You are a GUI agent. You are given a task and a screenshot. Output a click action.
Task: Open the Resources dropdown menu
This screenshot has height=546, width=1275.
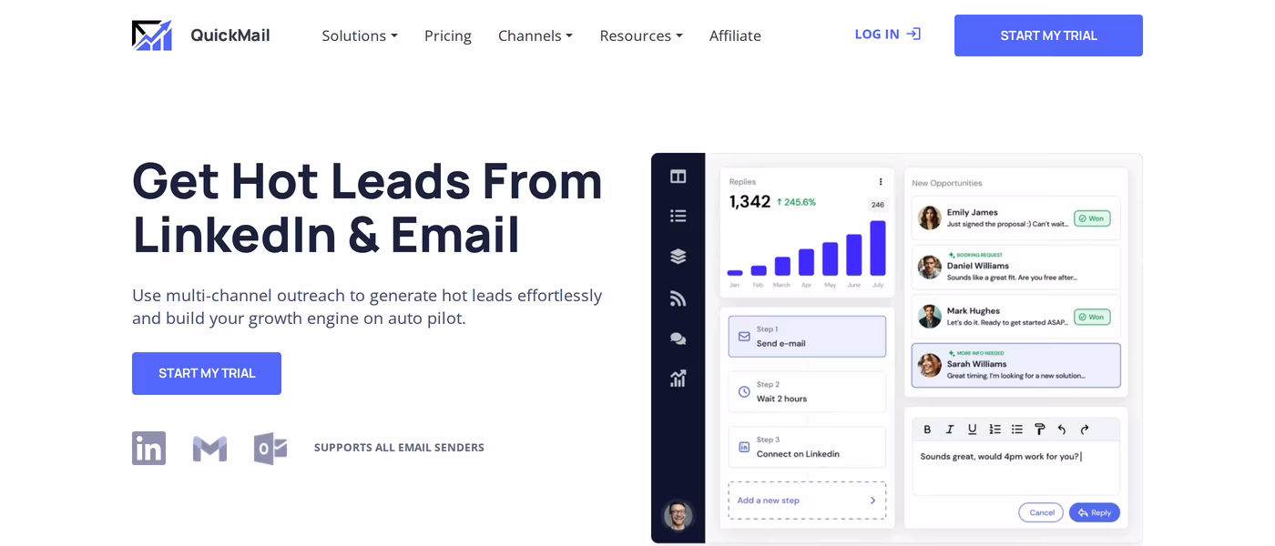click(641, 35)
